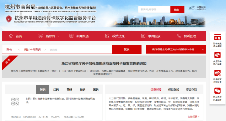226x121 pixels.
Task: Click the top header red 搜索 button
Action: 177,9
